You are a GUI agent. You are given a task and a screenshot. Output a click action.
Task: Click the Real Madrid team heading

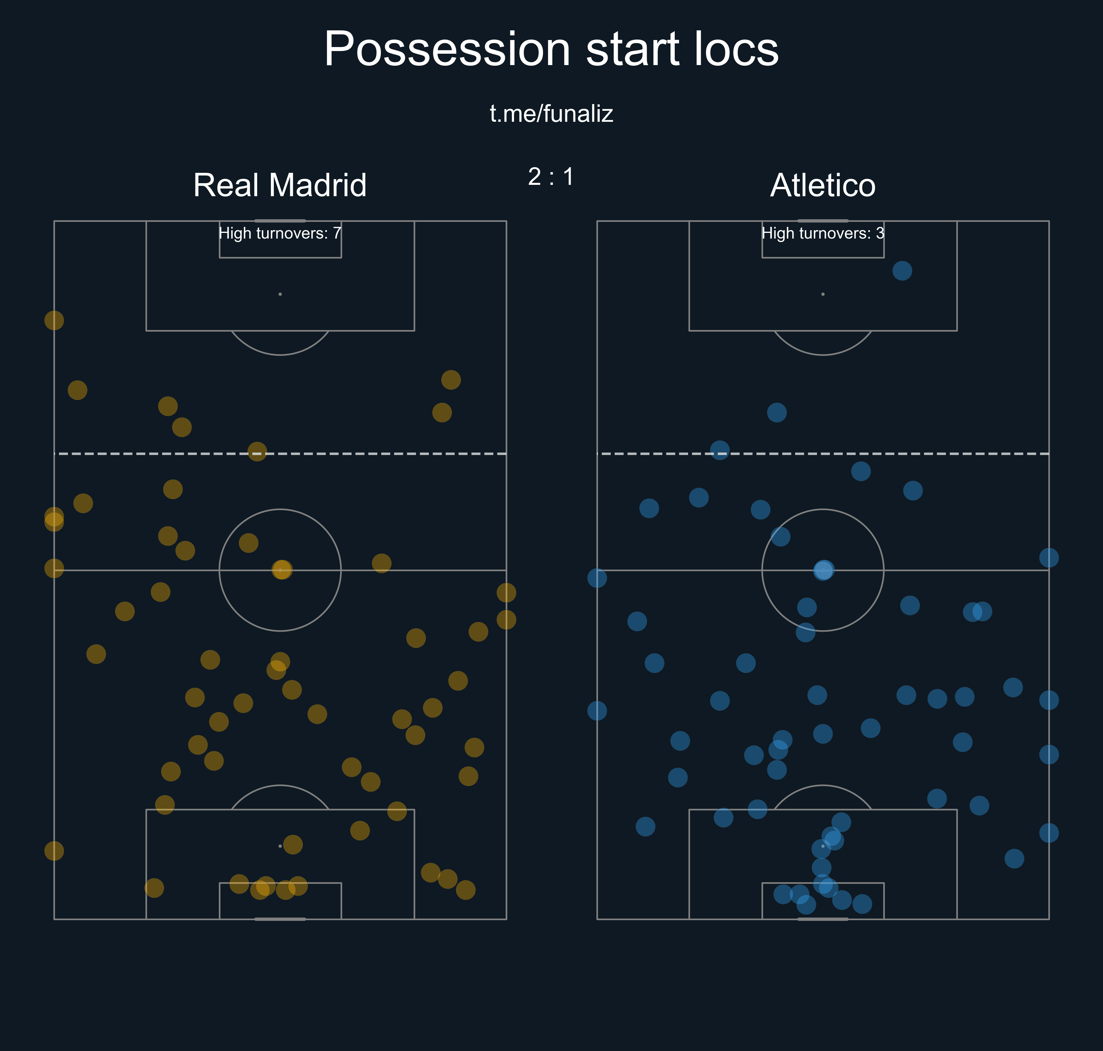click(280, 185)
